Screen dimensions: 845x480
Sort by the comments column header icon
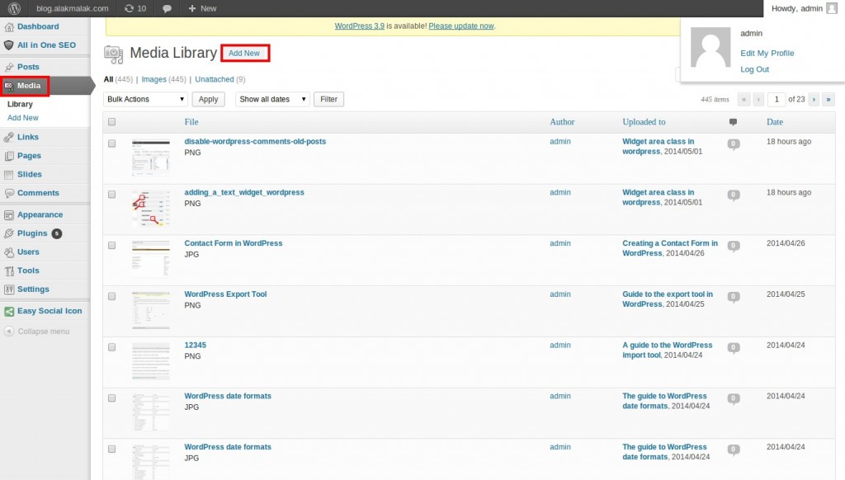(x=733, y=122)
